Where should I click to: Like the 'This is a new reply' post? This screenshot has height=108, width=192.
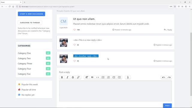point(74,45)
